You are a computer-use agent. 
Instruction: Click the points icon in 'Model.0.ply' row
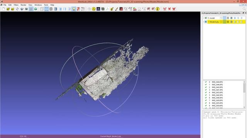pyautogui.click(x=225, y=22)
